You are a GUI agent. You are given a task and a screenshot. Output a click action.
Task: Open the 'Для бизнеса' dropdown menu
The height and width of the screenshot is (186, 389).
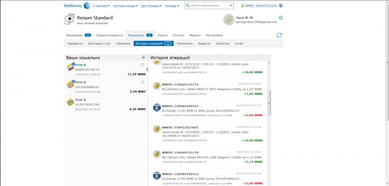tap(151, 6)
